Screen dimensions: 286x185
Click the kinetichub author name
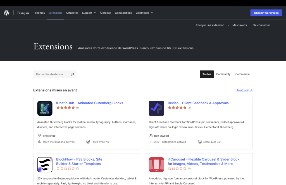click(x=49, y=136)
